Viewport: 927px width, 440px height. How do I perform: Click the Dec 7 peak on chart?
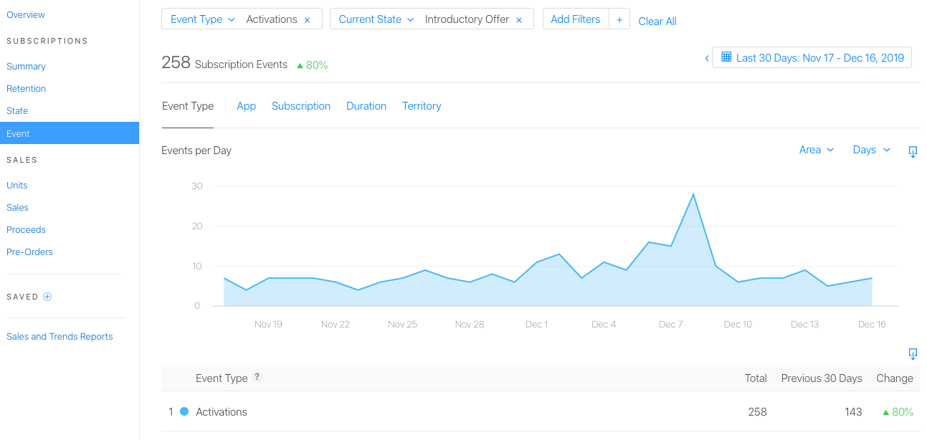(693, 194)
